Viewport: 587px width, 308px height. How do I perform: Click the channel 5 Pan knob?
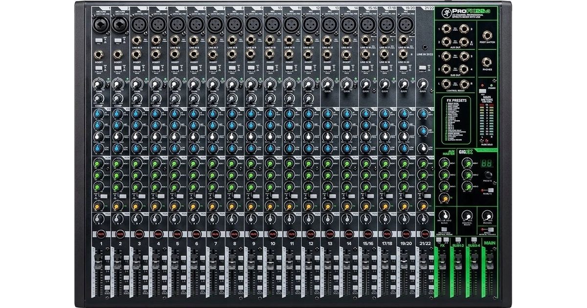click(x=174, y=220)
